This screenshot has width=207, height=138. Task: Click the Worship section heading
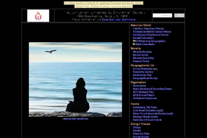(136, 48)
